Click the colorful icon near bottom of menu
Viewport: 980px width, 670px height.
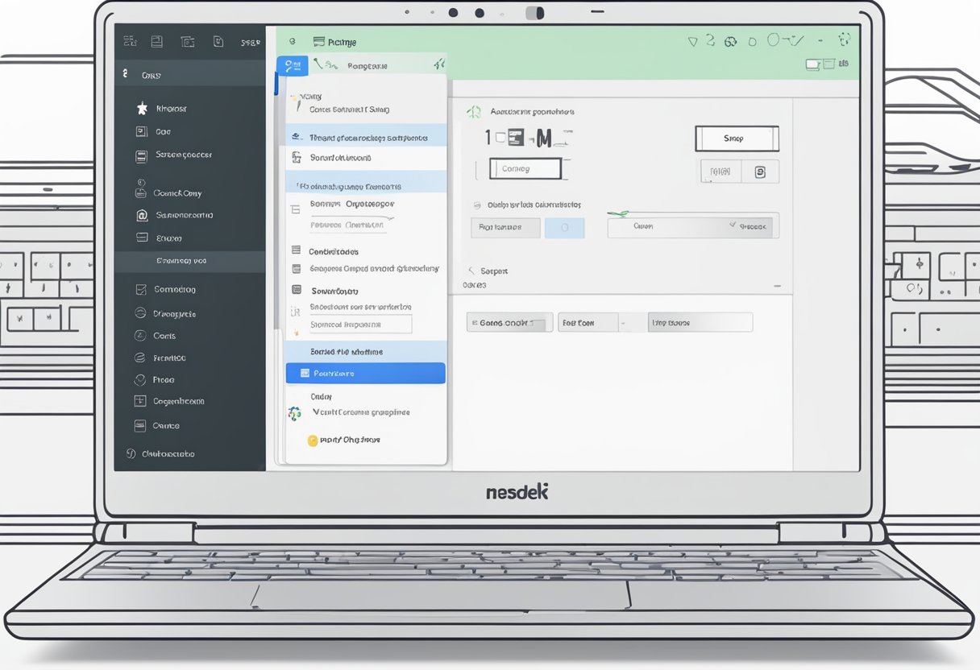tap(294, 413)
